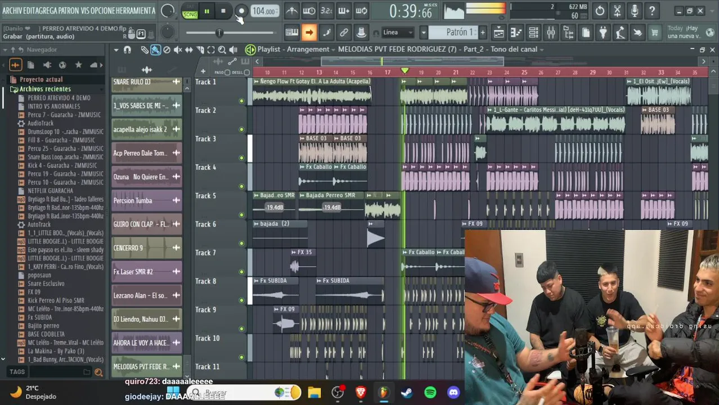Select the playlist Draw pencil tool
This screenshot has width=719, height=405.
point(145,49)
